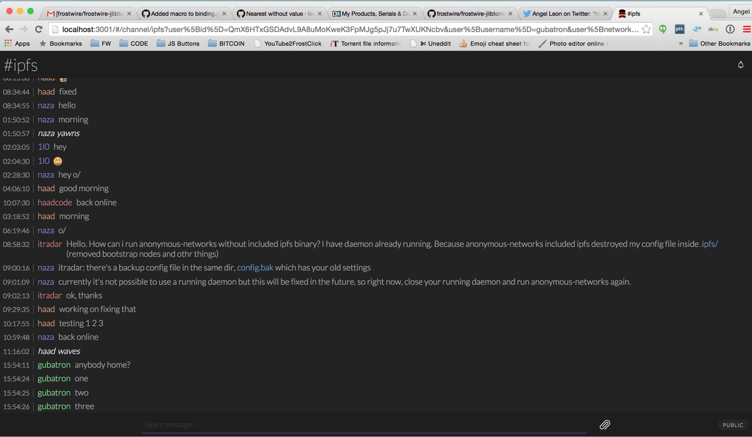Click username itradar at 08:58:32
752x437 pixels.
click(50, 244)
